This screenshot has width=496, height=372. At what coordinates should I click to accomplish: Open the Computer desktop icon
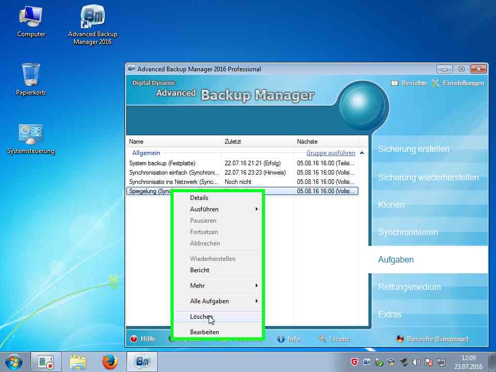(30, 22)
